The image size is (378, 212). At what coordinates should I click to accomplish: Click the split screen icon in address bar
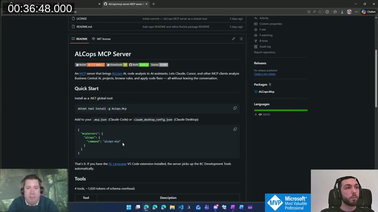[309, 12]
